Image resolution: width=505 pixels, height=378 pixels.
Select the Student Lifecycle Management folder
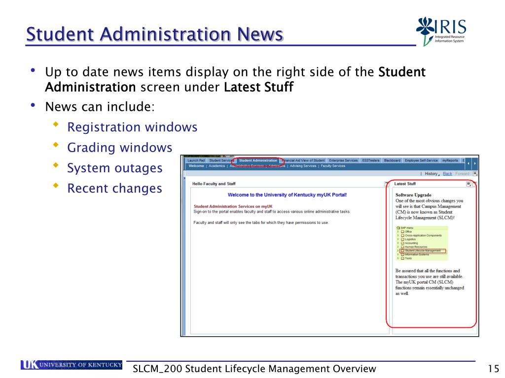(423, 251)
